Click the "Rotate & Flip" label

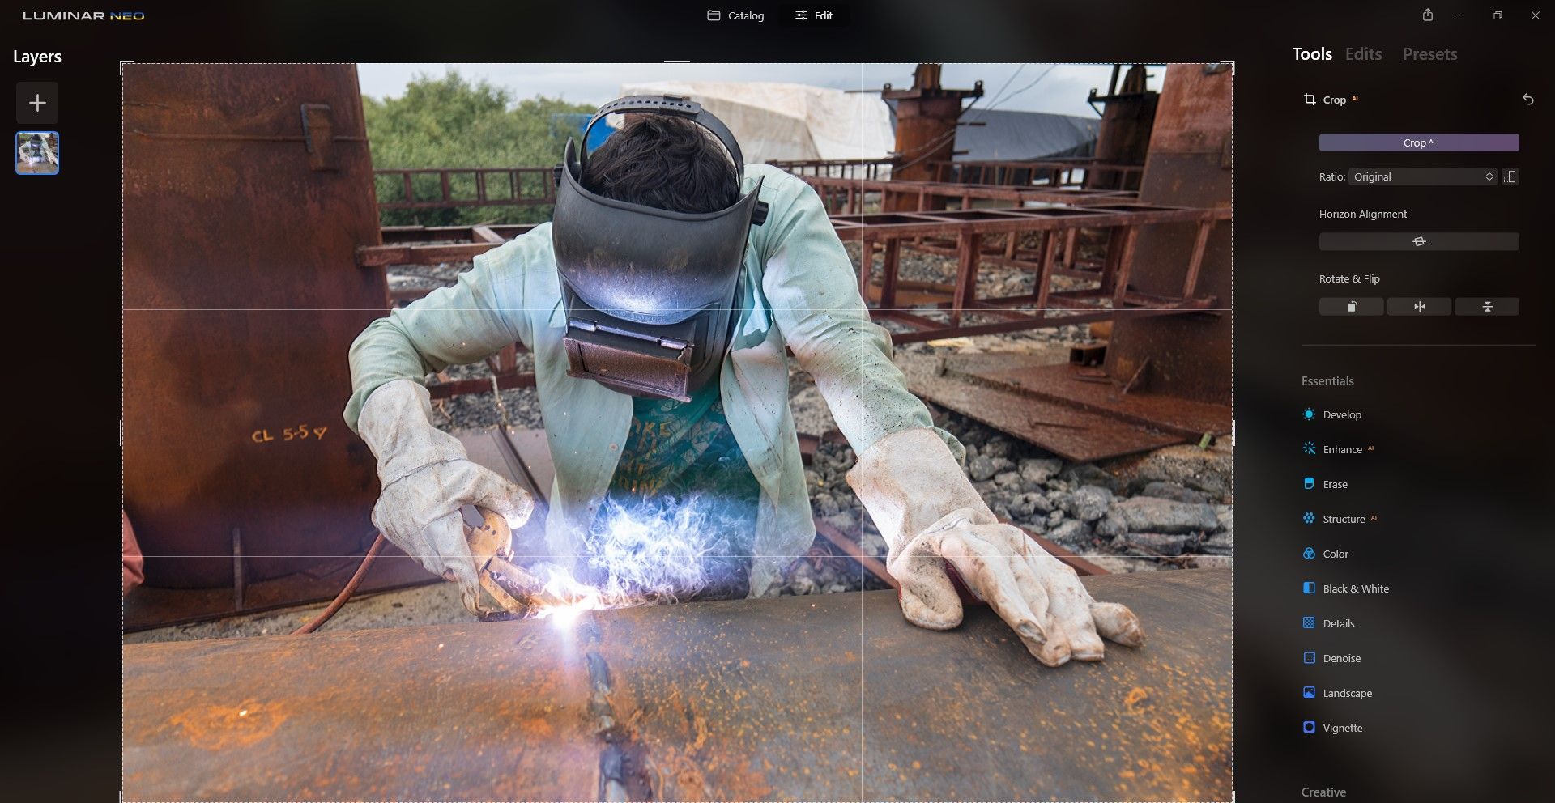[x=1349, y=278]
